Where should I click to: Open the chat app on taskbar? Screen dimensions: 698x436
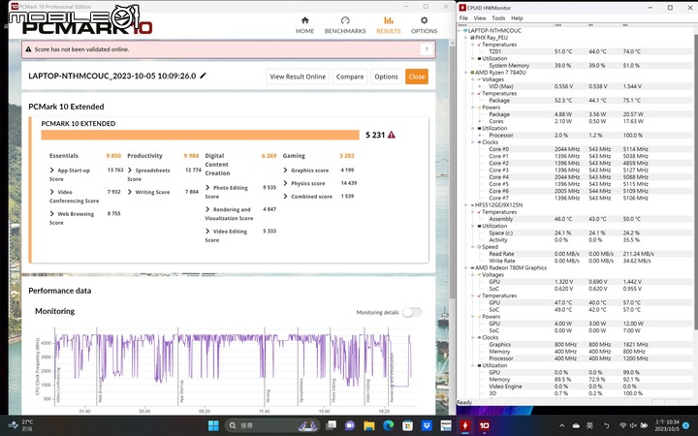click(x=350, y=425)
